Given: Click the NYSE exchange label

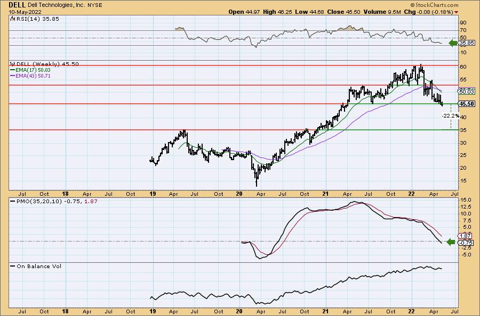Looking at the screenshot, I should tap(94, 5).
